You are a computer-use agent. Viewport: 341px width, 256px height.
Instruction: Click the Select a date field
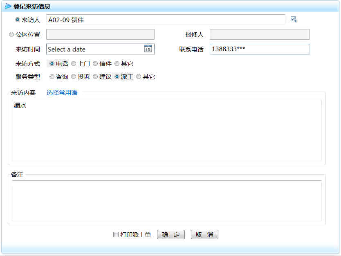point(100,49)
